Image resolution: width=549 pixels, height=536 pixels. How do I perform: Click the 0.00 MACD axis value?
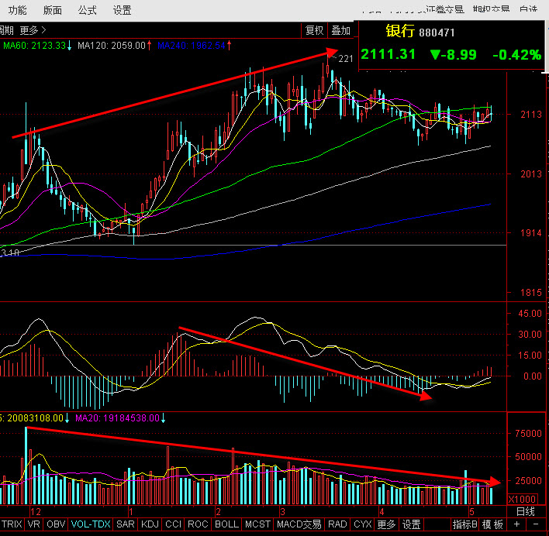pos(533,376)
